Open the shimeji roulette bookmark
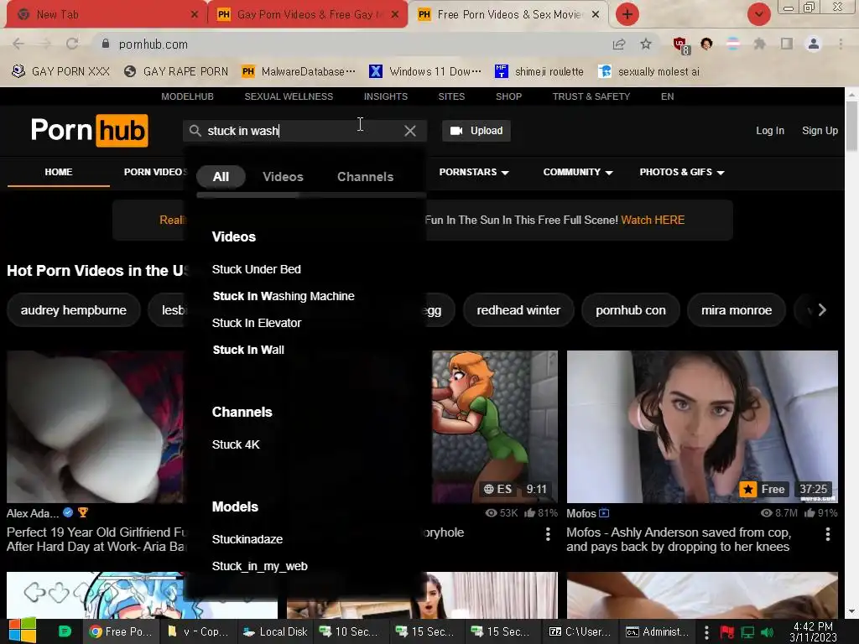 coord(539,72)
